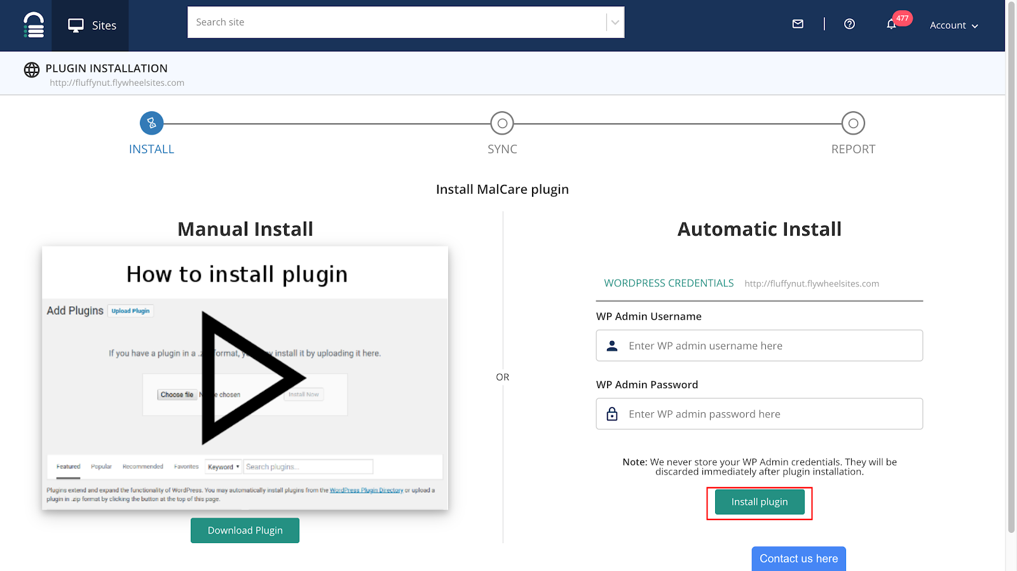Image resolution: width=1017 pixels, height=571 pixels.
Task: Click the WP Admin Password label
Action: point(647,385)
